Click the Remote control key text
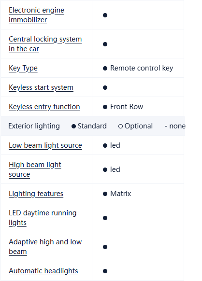This screenshot has height=281, width=202. tap(142, 68)
